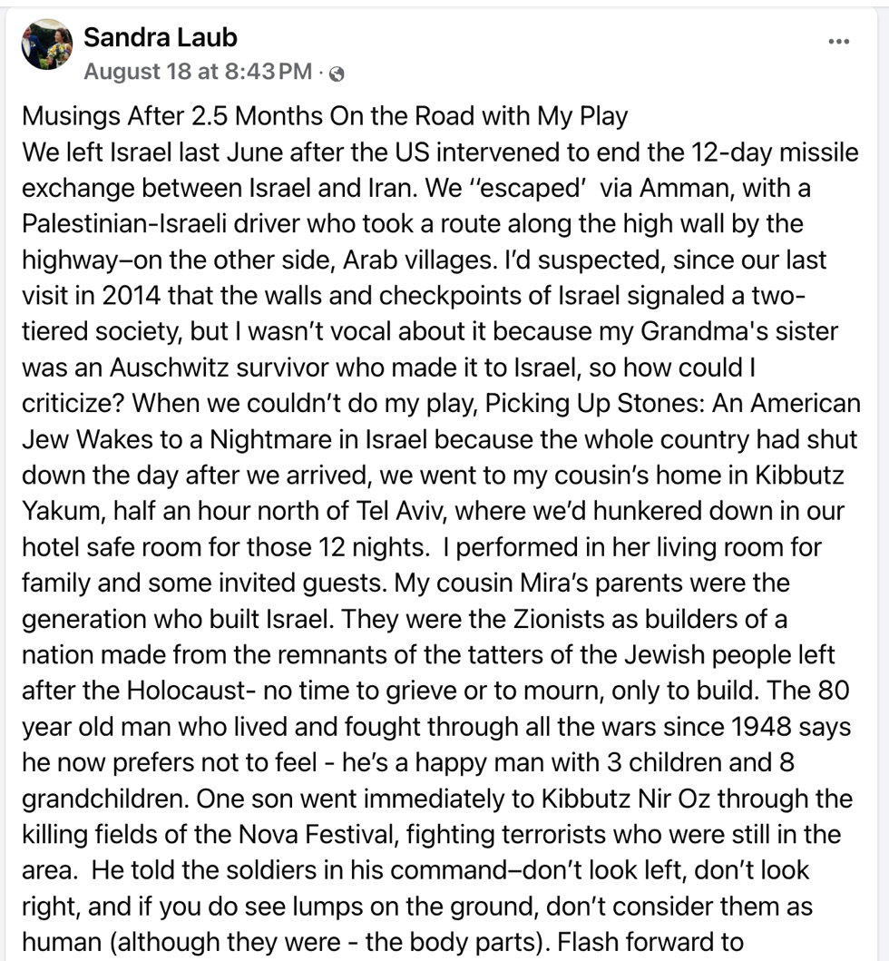The height and width of the screenshot is (961, 889).
Task: Open the Sandra Laub author name link
Action: tap(160, 37)
